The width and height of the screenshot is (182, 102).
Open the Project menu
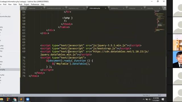coord(26,5)
